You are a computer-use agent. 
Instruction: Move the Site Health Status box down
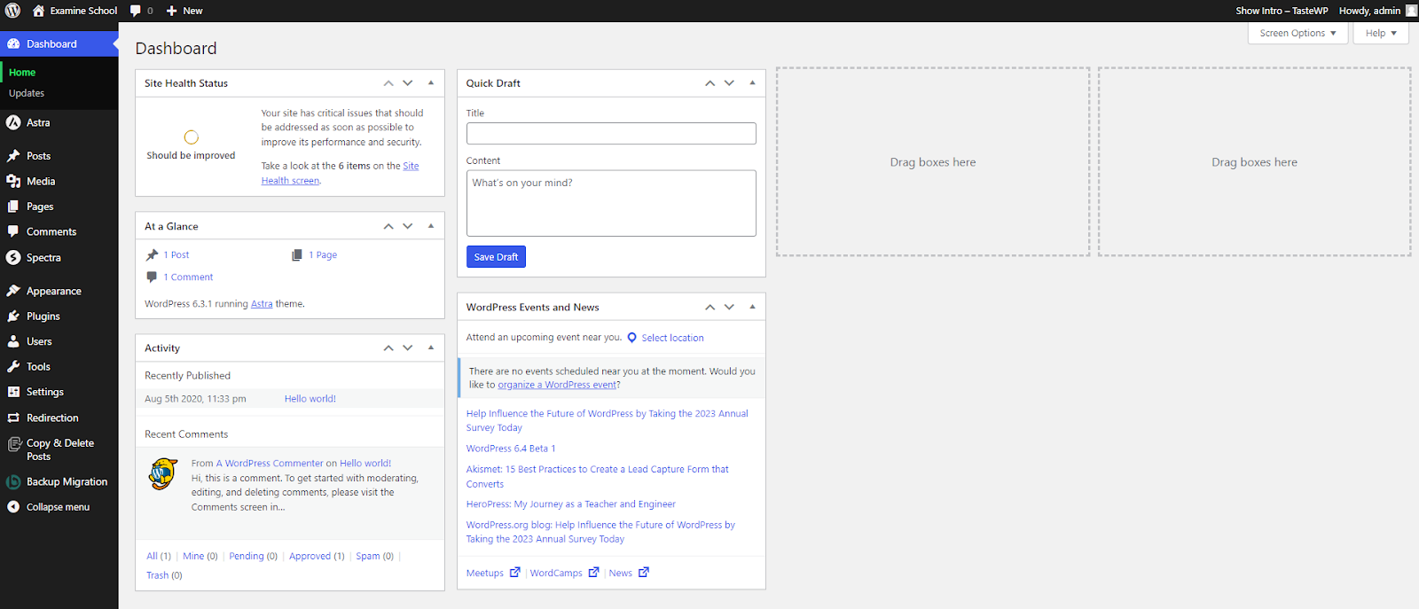(x=408, y=83)
